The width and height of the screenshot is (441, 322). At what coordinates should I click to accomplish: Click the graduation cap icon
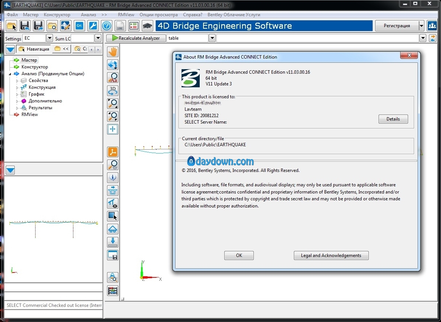click(148, 26)
